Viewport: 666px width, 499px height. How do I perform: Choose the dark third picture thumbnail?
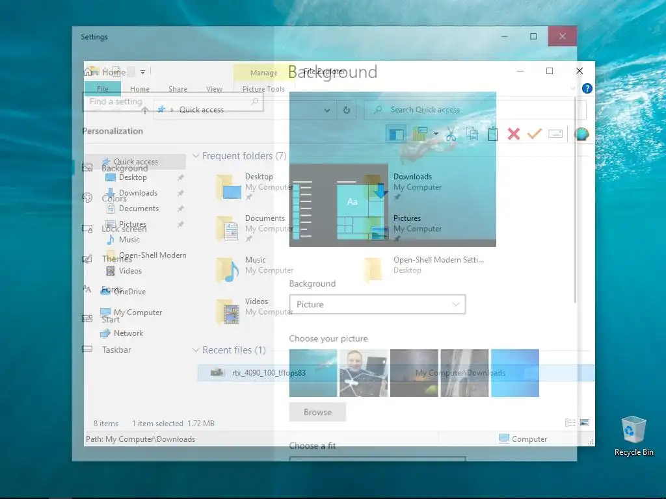[414, 373]
